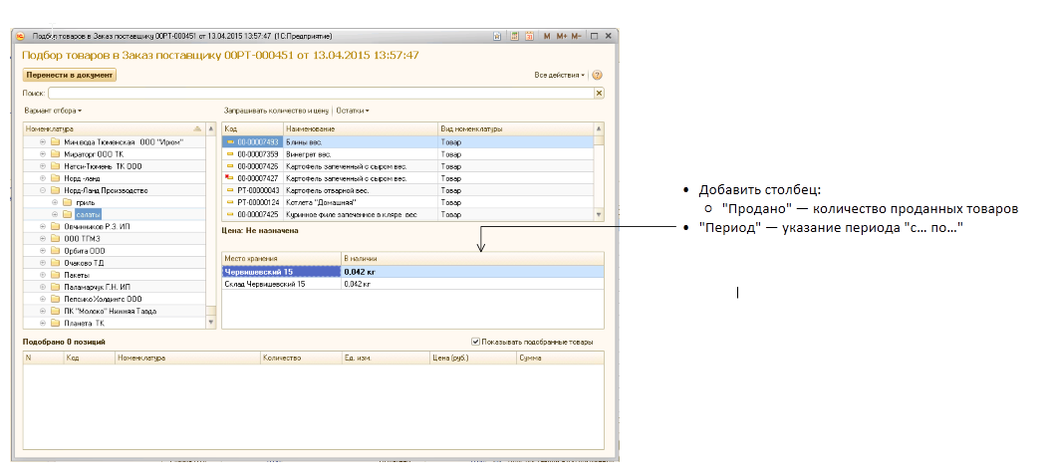Click the M+ memory add button
Image resolution: width=1047 pixels, height=476 pixels.
(561, 37)
